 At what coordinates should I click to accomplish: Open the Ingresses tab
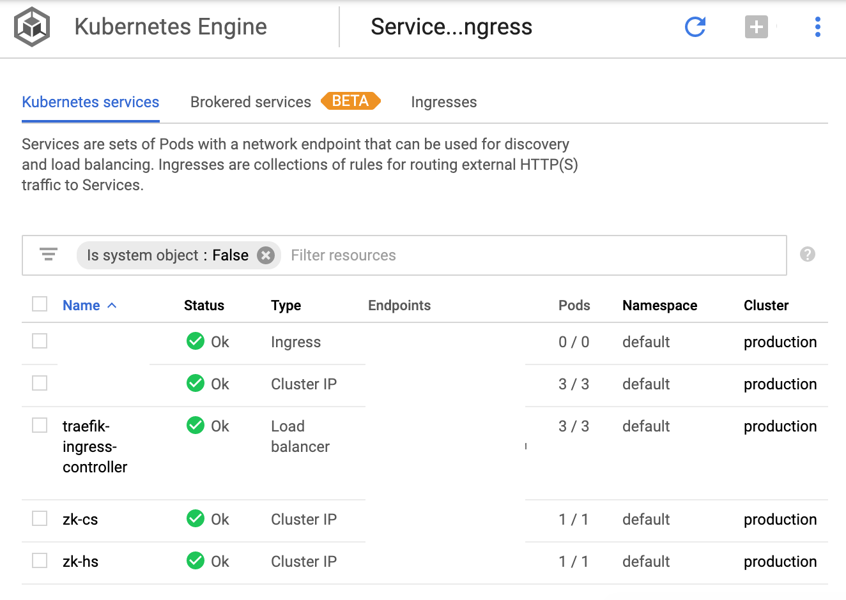pyautogui.click(x=443, y=102)
